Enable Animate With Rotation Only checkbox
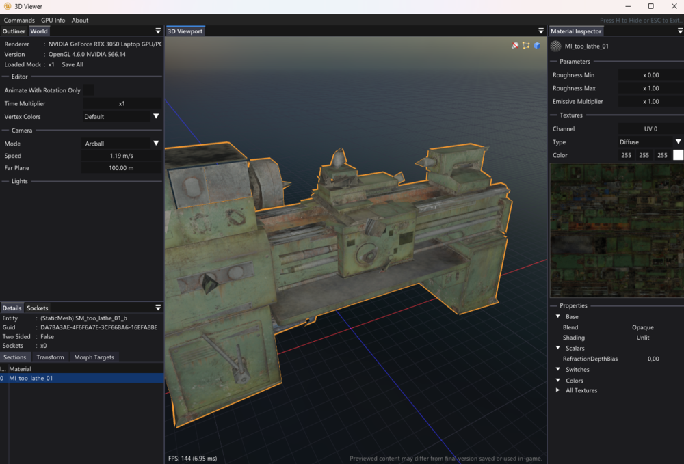The height and width of the screenshot is (464, 684). tap(88, 90)
